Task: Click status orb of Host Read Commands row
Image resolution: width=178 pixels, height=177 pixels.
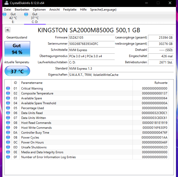Action: point(8,123)
